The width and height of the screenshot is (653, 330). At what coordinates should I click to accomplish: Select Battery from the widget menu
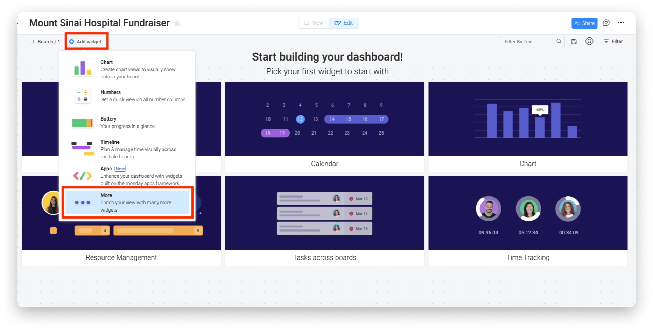coord(127,123)
